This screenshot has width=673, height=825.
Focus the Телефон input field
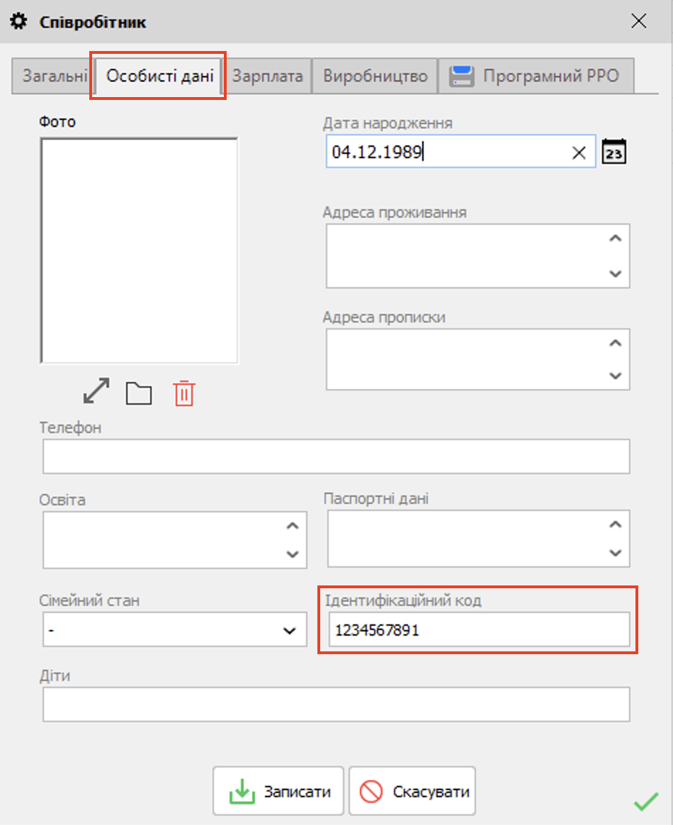click(x=336, y=456)
